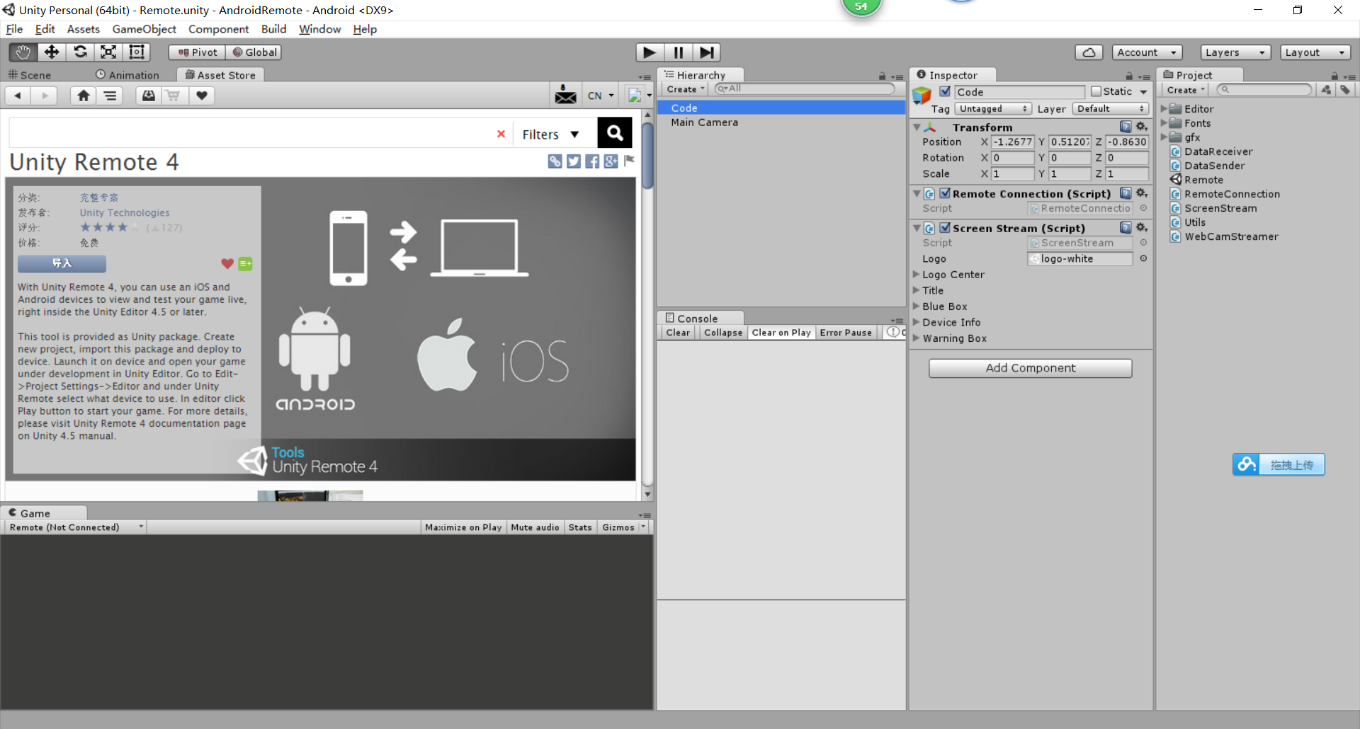The height and width of the screenshot is (729, 1360).
Task: Open the Window menu
Action: click(319, 29)
